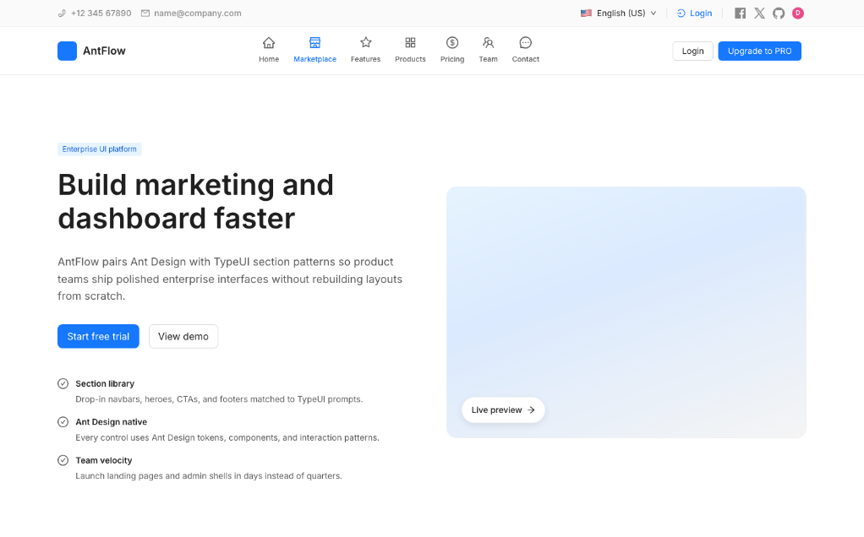Click the Build marketing and dashboard faster heading
Viewport: 864px width, 537px height.
coord(195,201)
